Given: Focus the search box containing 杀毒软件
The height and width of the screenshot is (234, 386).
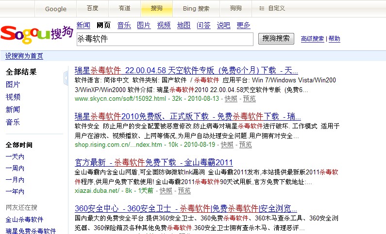Looking at the screenshot, I should 165,39.
